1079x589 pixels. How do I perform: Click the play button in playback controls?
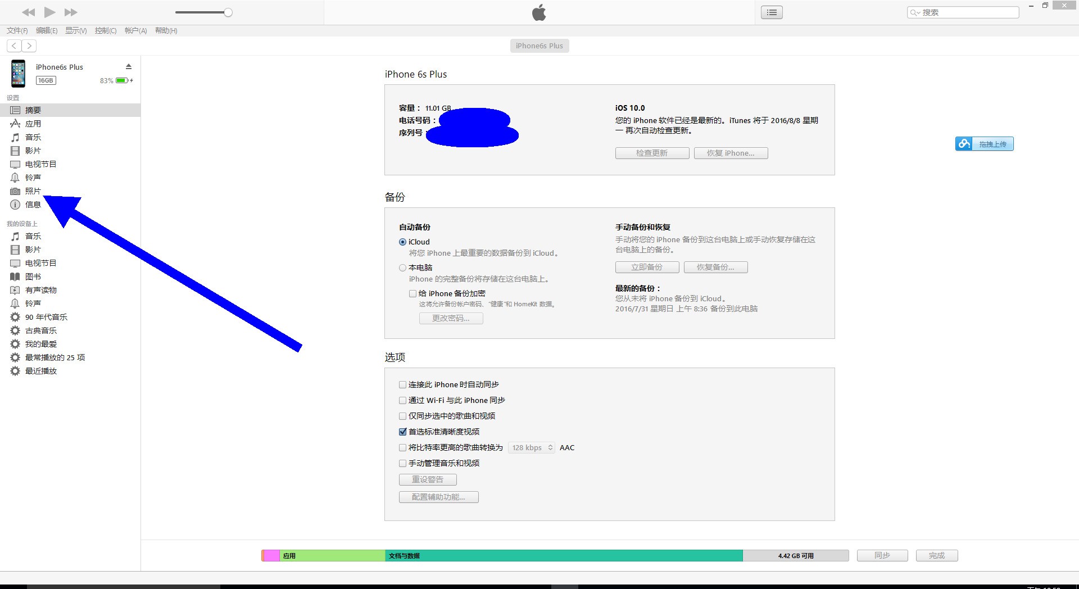tap(49, 12)
